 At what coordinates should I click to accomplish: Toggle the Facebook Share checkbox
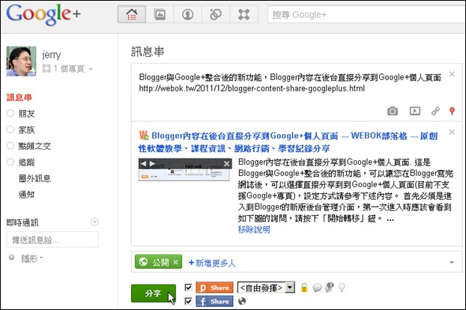[188, 301]
